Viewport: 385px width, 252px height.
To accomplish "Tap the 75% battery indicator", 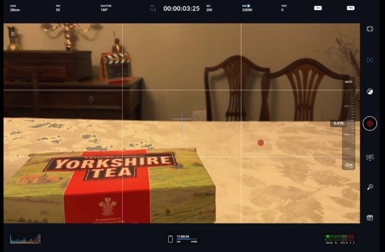I will point(351,8).
